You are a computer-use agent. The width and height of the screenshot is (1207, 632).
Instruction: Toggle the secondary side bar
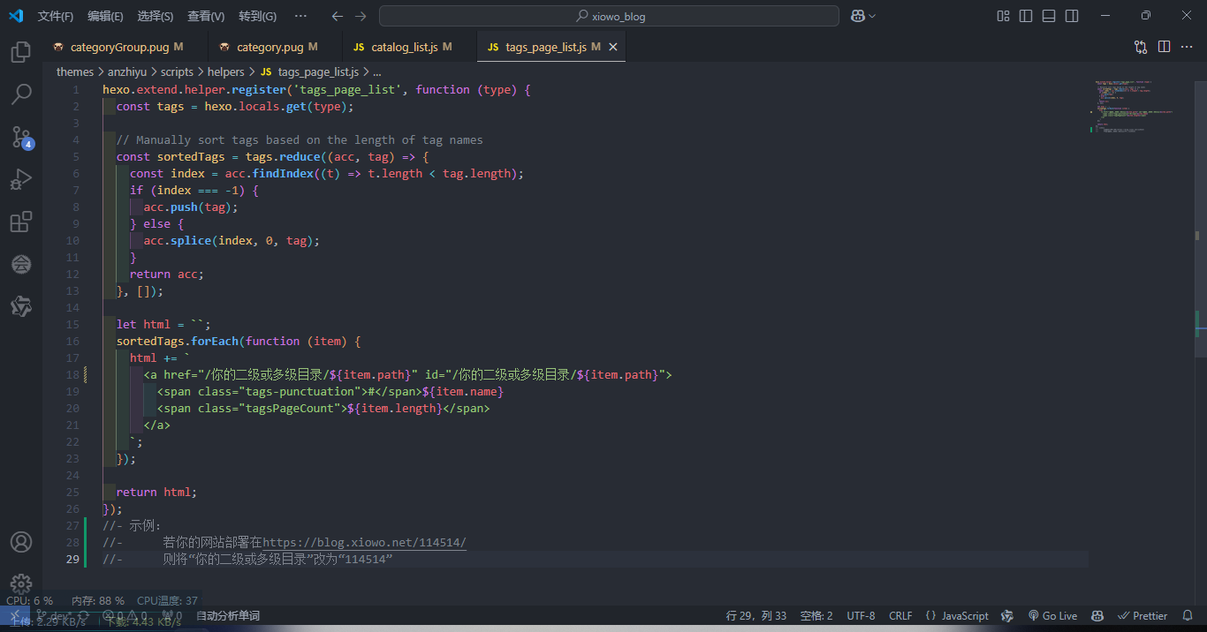tap(1072, 16)
